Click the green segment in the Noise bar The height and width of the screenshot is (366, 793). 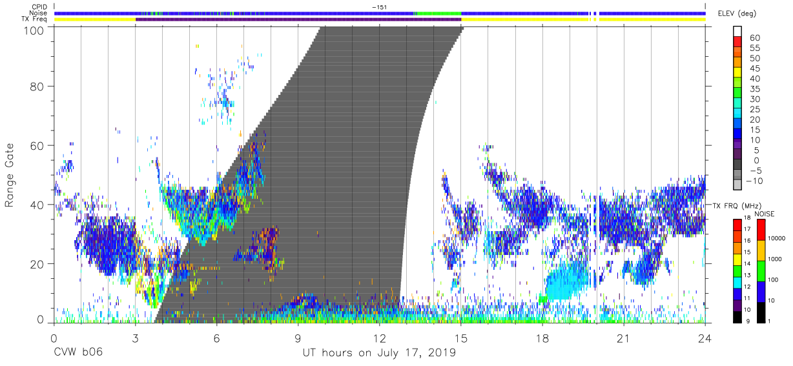pos(438,13)
